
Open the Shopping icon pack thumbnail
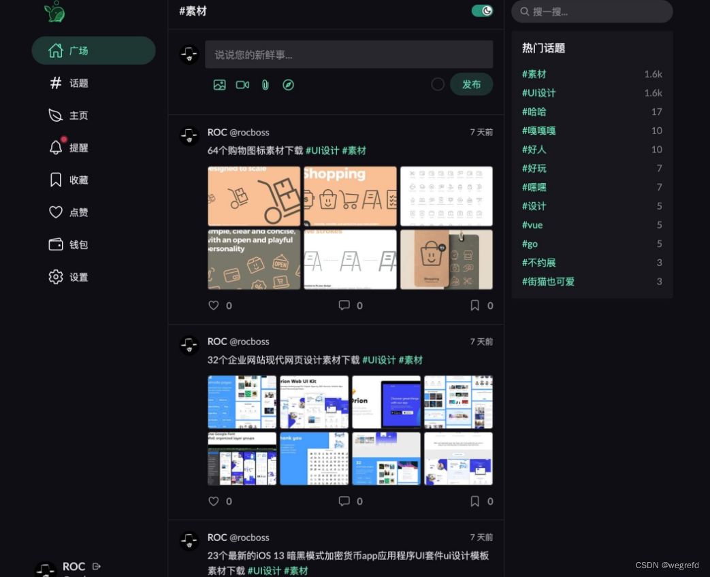coord(350,195)
